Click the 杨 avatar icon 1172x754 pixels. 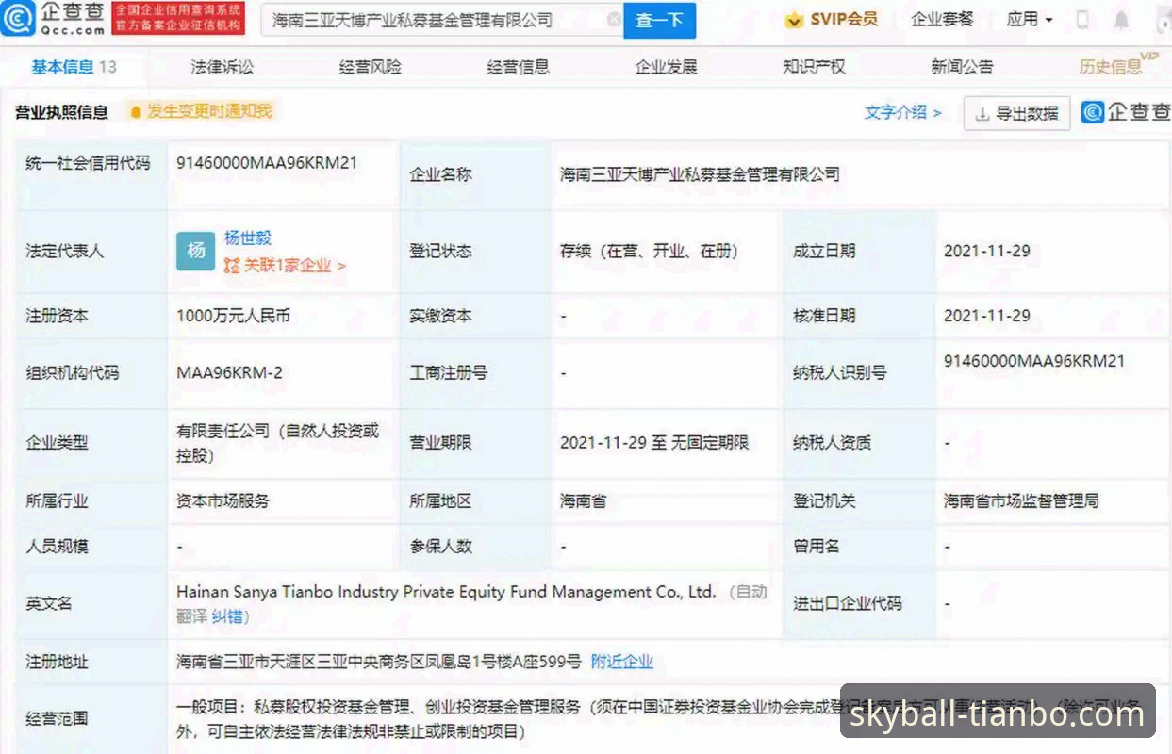pyautogui.click(x=196, y=251)
